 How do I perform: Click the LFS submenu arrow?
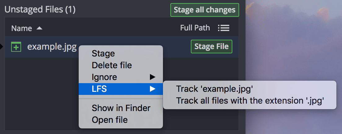[x=152, y=89]
